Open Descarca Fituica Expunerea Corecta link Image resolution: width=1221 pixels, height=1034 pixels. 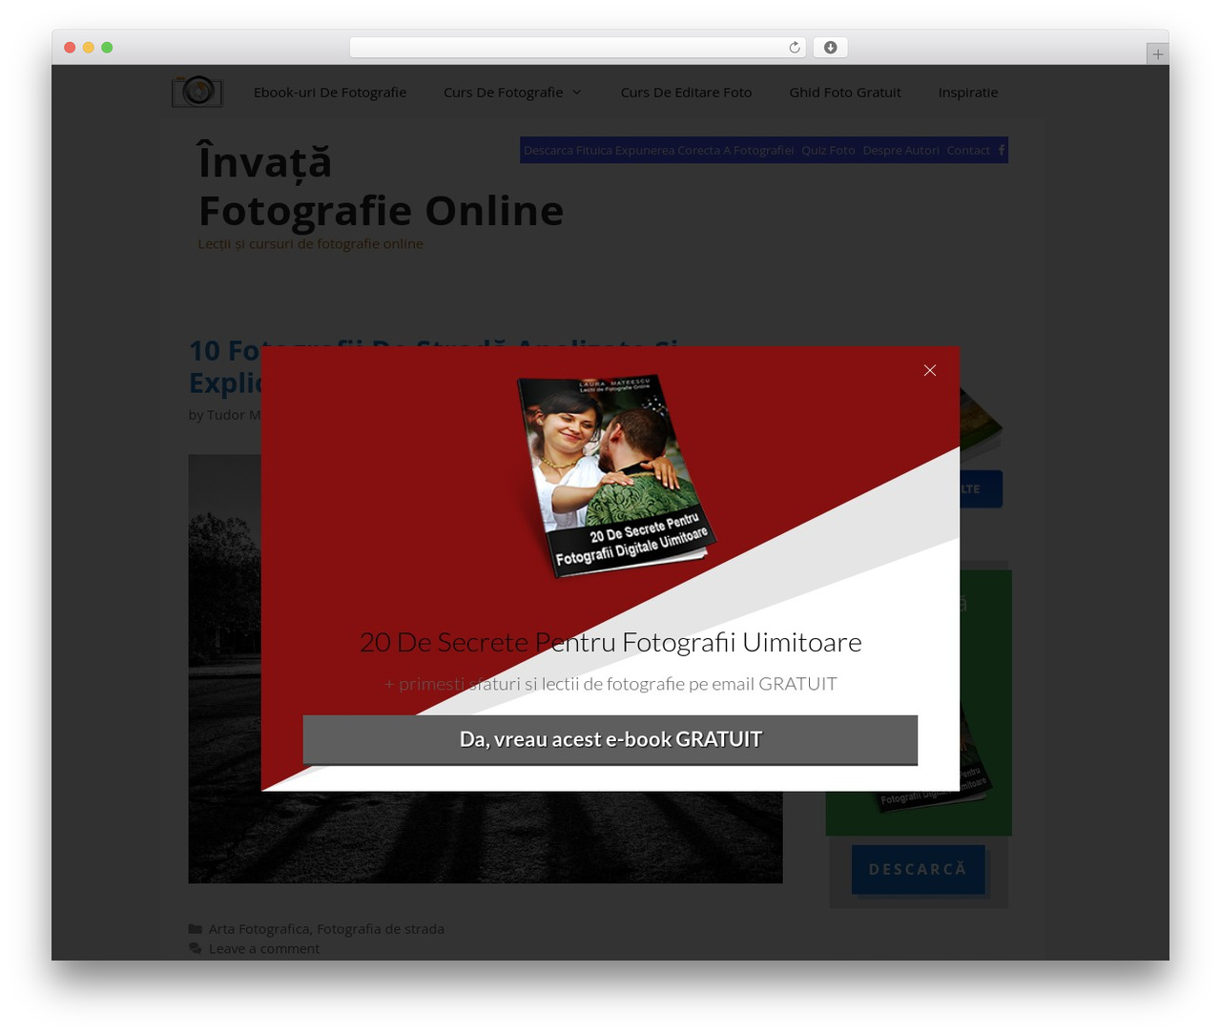pyautogui.click(x=659, y=151)
